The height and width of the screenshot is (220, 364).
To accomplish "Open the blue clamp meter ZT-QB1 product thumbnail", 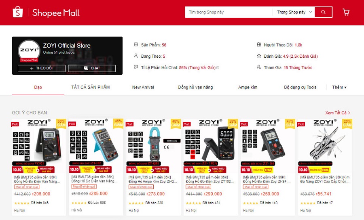I will click(x=153, y=146).
